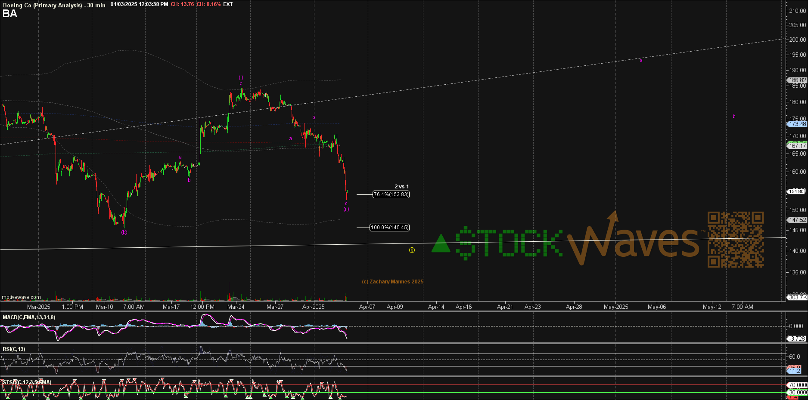
Task: Click the (i) wave label at the peak
Action: point(241,77)
